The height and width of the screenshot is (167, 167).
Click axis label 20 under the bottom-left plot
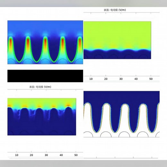[31, 155]
